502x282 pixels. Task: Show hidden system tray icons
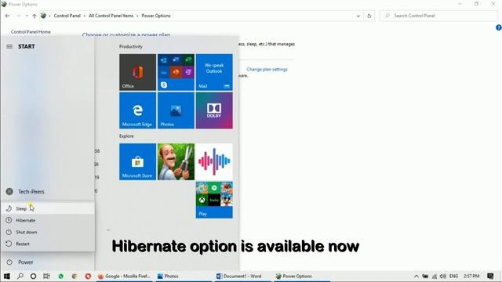[417, 276]
